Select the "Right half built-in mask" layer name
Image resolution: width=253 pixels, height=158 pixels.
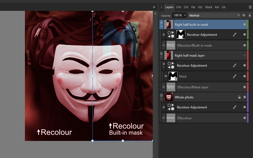tap(191, 25)
